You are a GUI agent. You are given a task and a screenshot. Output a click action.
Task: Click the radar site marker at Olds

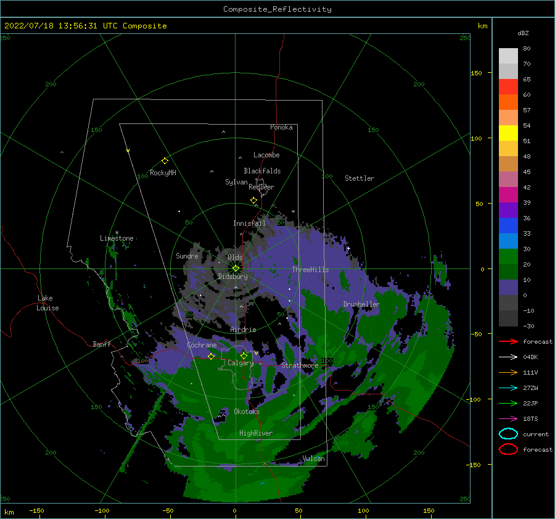pos(236,268)
